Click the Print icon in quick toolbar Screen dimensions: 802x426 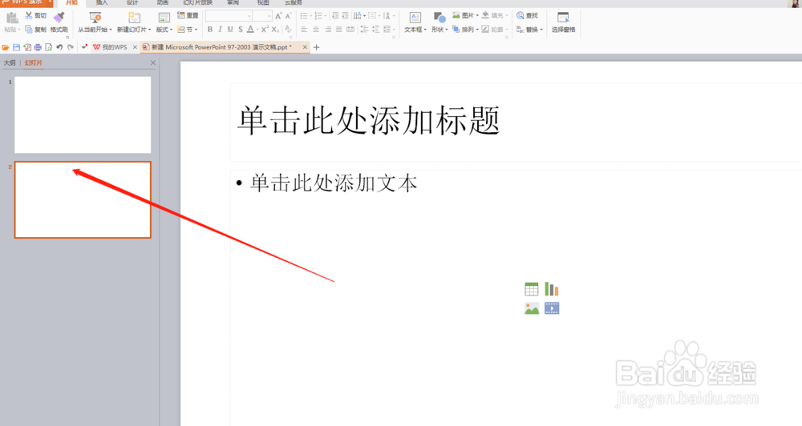(38, 47)
